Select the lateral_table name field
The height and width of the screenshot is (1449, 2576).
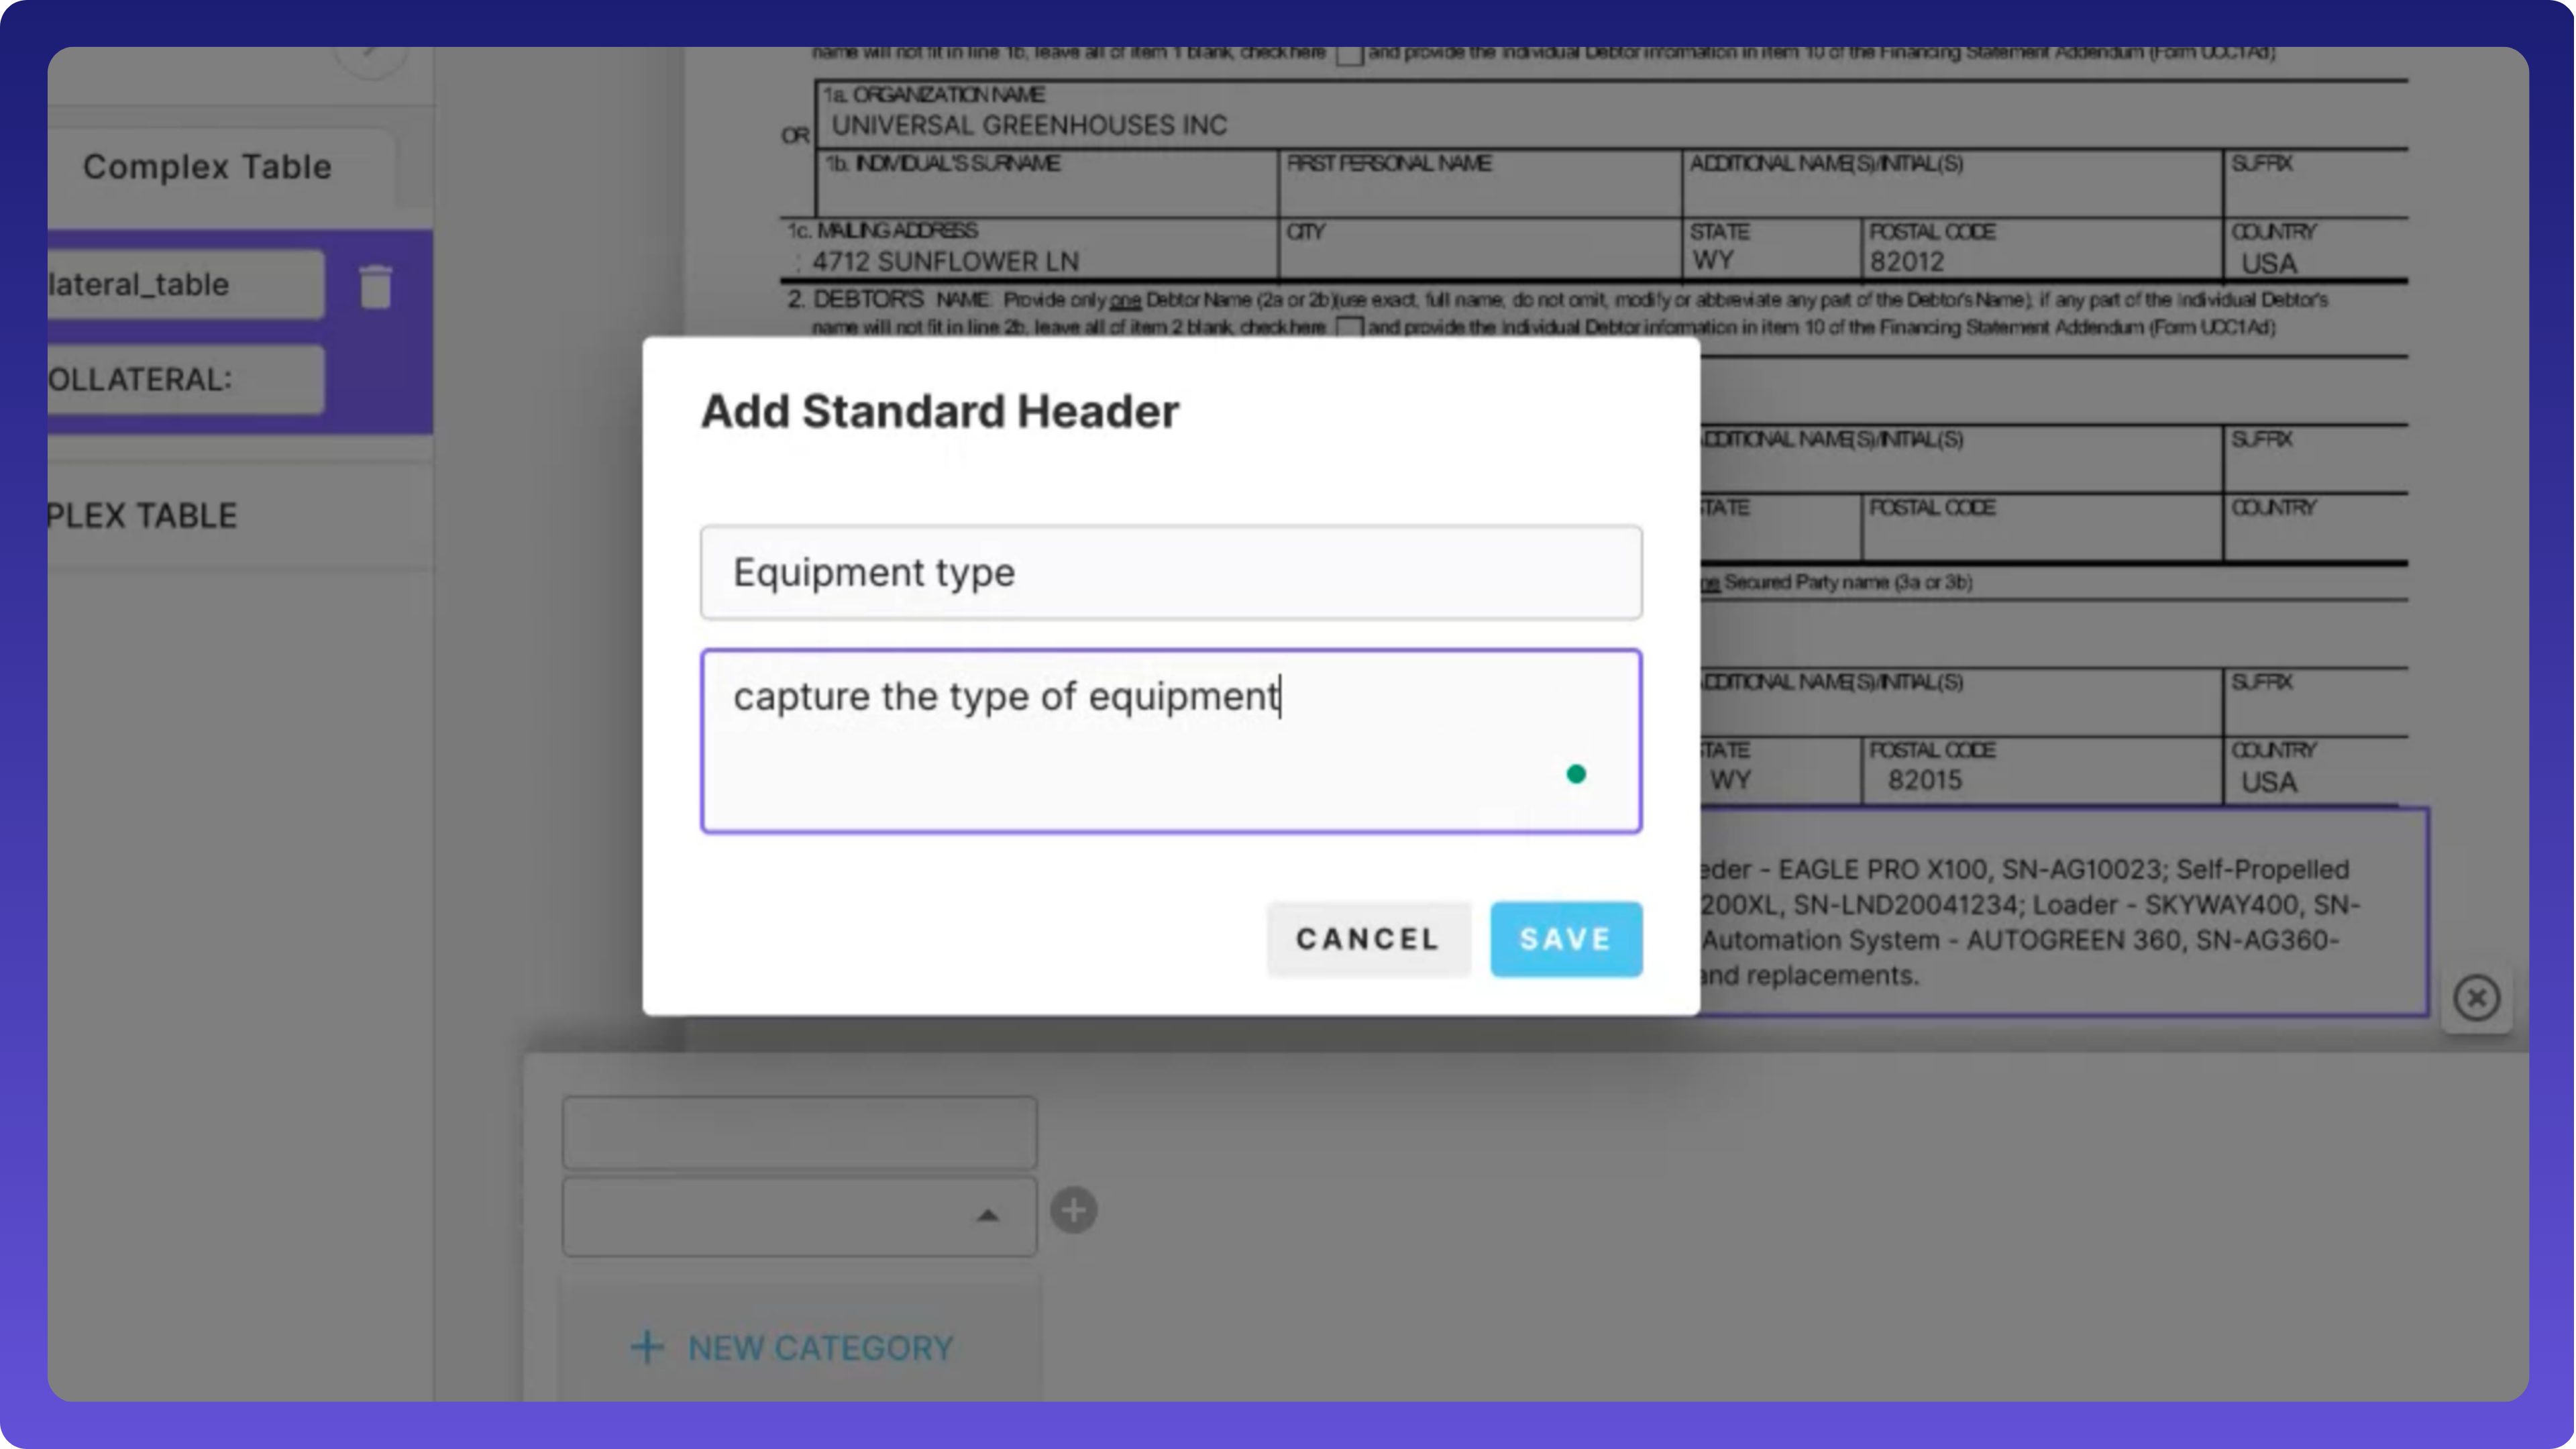tap(185, 285)
